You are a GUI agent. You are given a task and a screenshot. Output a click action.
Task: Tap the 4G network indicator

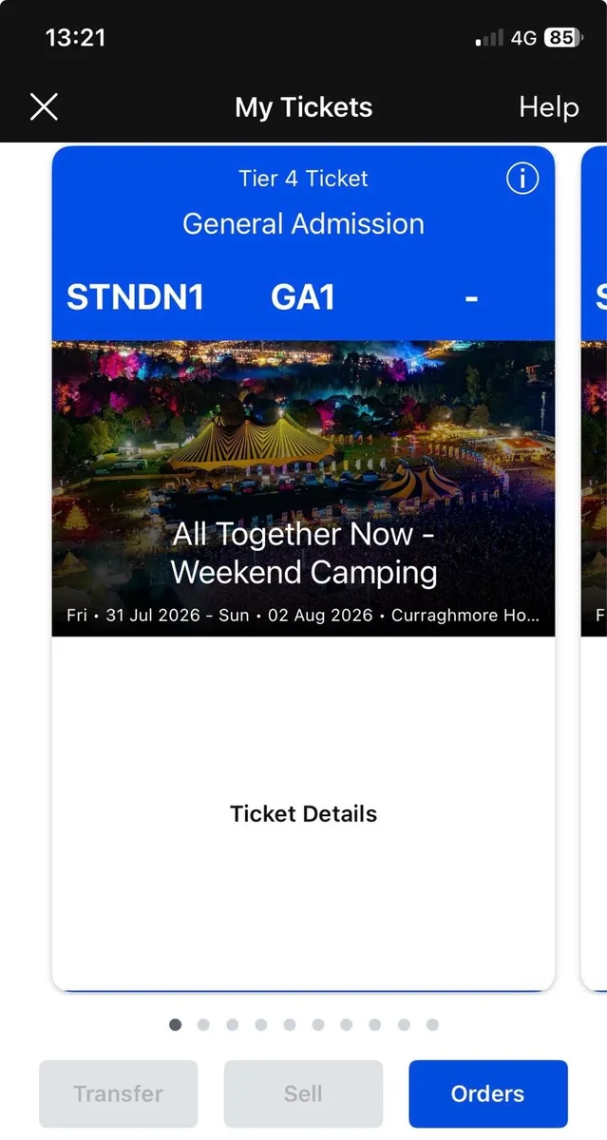point(523,37)
